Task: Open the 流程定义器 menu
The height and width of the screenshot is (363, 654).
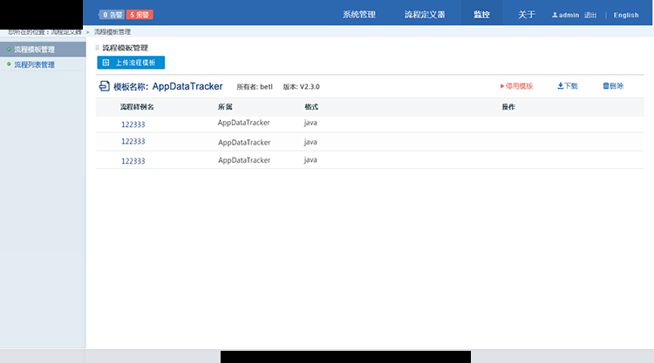Action: click(x=425, y=15)
